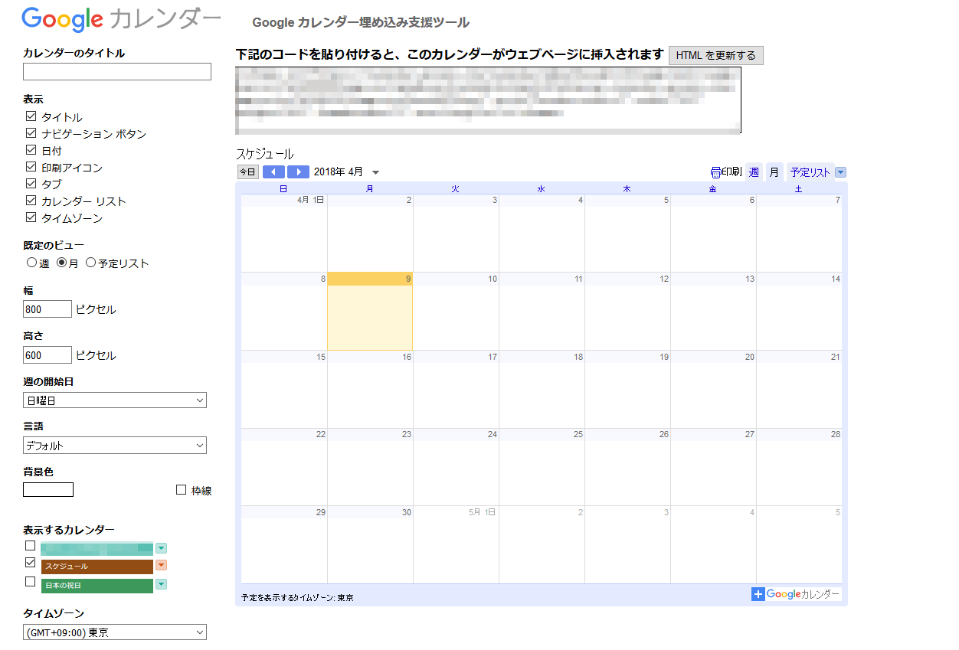Click the 今日 button
The image size is (959, 650).
[247, 172]
